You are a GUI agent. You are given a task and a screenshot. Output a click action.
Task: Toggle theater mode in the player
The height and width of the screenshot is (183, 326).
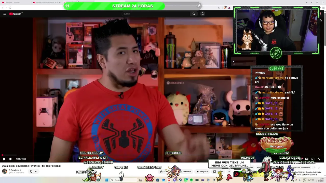[x=307, y=159]
